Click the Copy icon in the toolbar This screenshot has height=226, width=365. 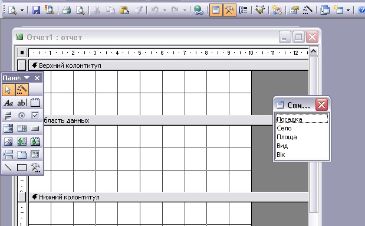[x=111, y=10]
